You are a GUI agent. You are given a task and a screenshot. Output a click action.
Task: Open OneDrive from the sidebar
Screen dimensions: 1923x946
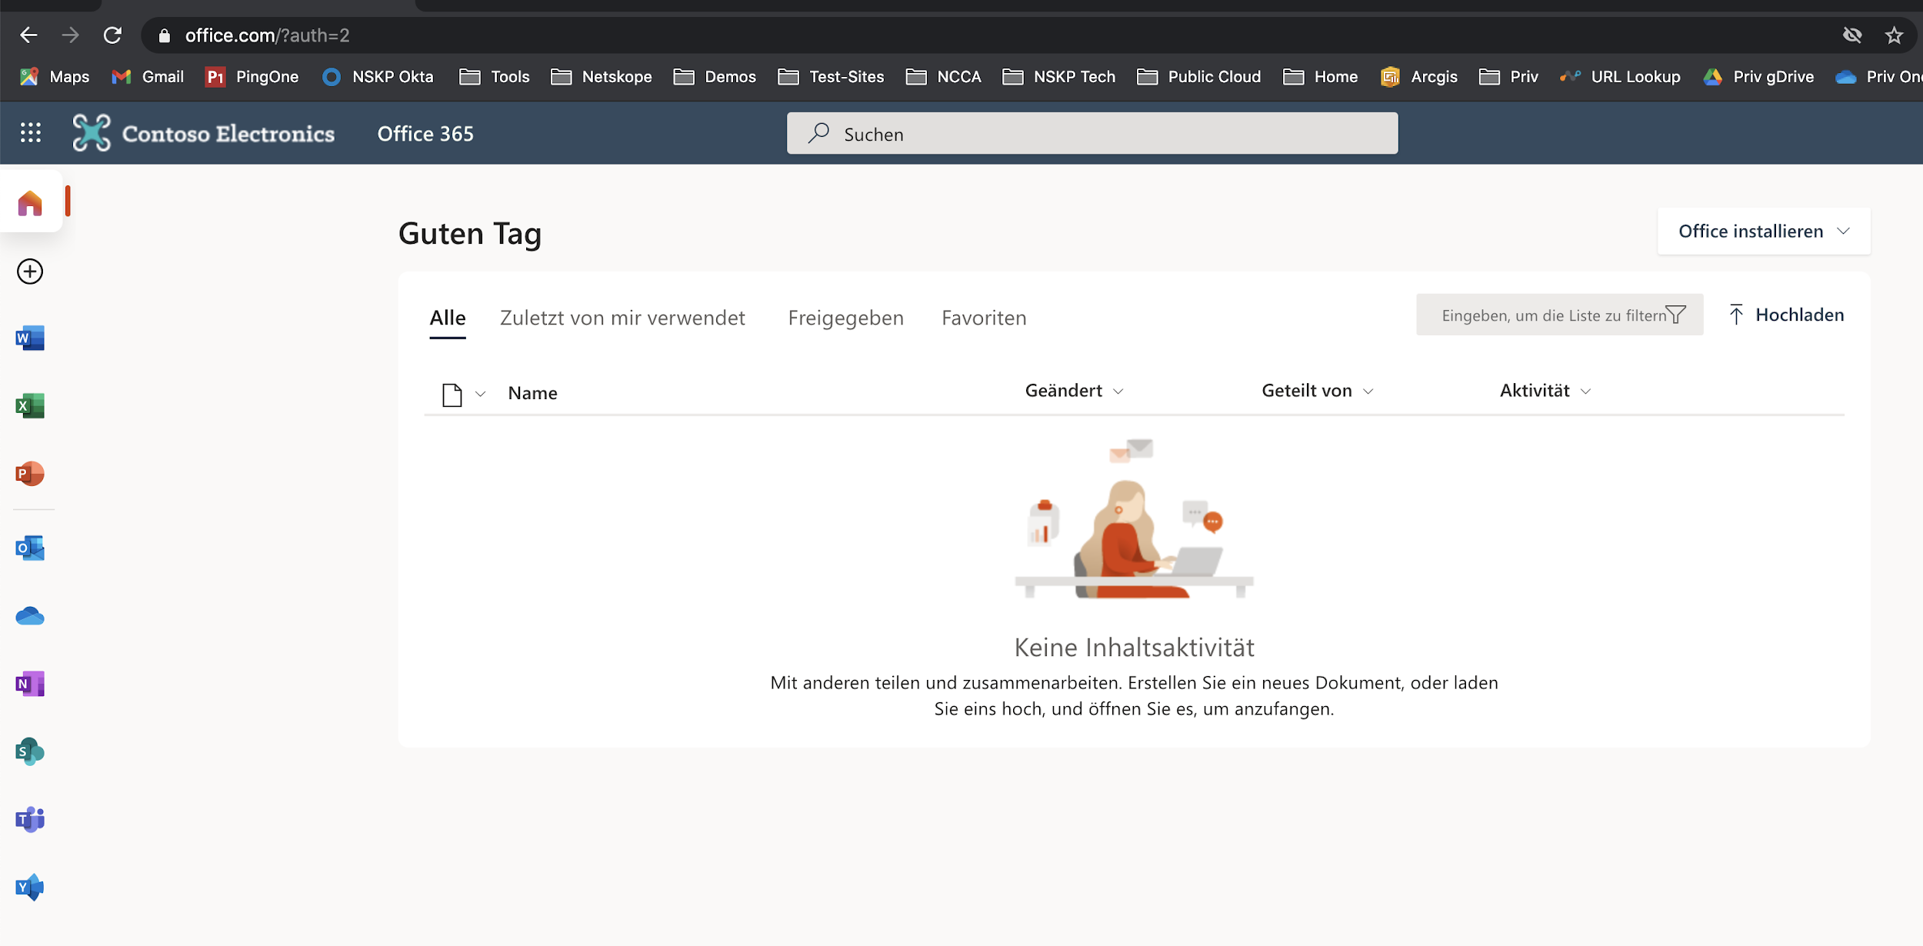pyautogui.click(x=30, y=616)
